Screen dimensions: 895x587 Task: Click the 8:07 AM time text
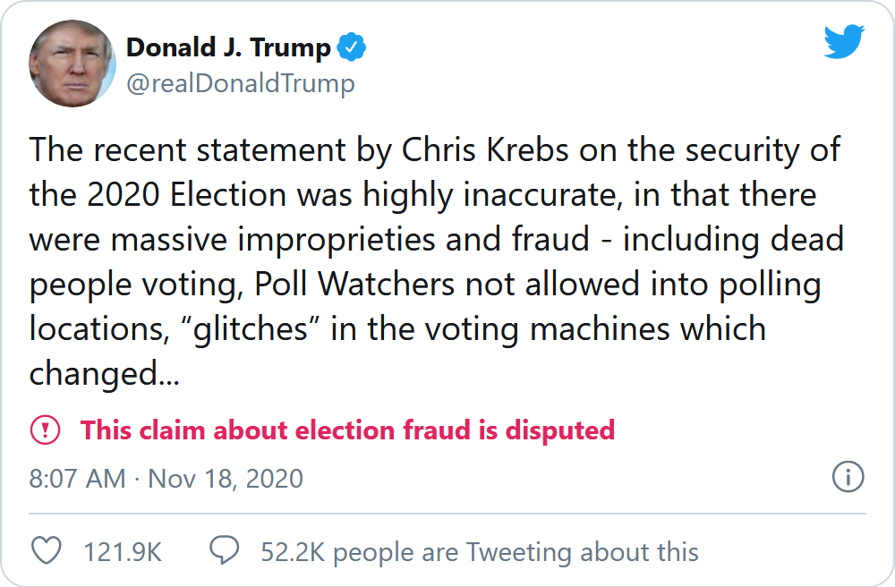pyautogui.click(x=77, y=478)
